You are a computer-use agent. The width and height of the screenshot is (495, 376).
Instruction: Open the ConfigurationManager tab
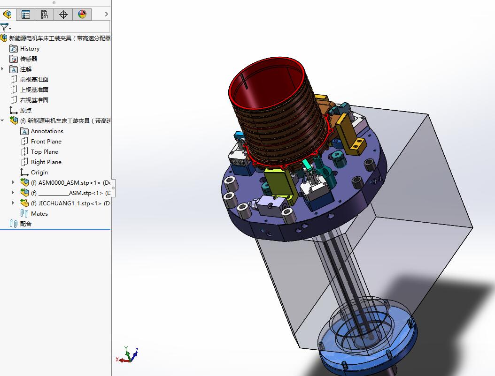tap(45, 14)
